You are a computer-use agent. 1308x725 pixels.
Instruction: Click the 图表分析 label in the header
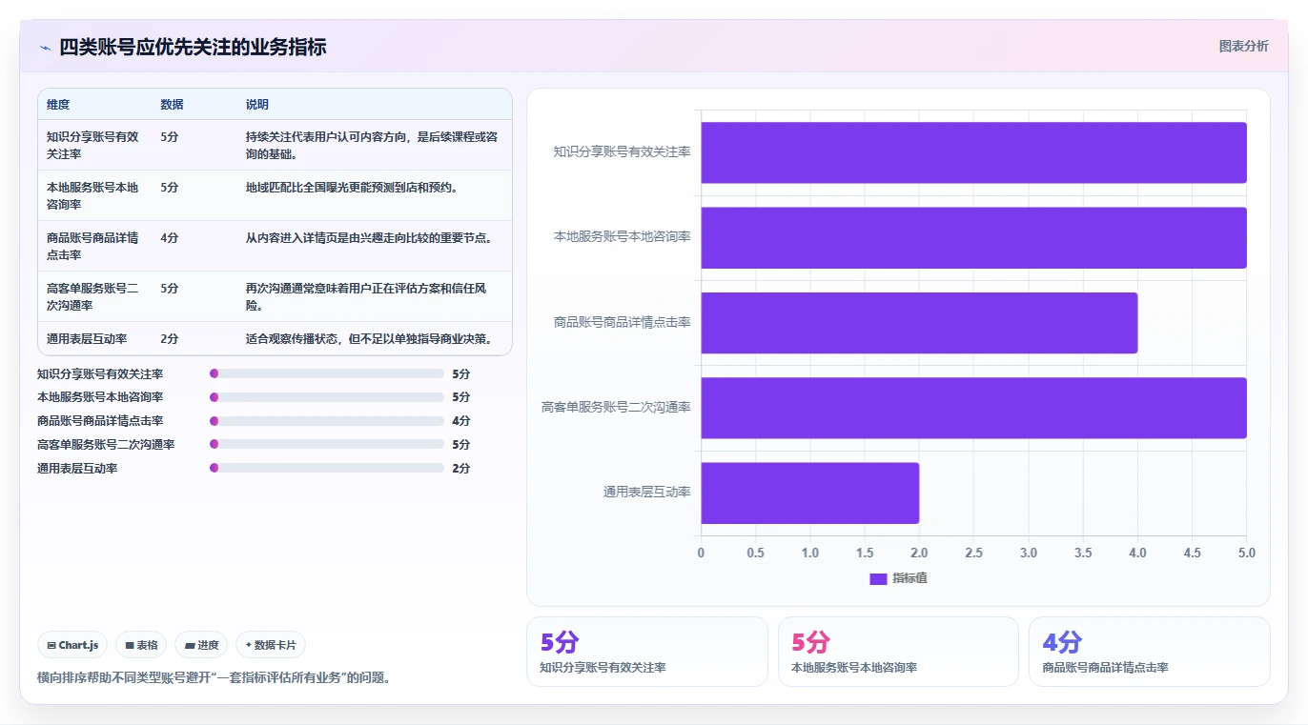[1243, 46]
